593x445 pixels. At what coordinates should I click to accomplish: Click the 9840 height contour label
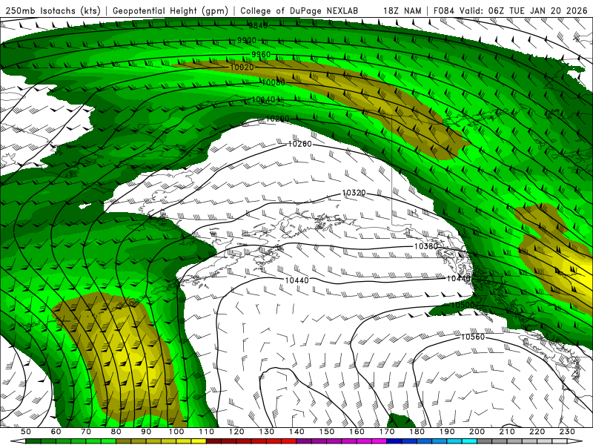click(x=258, y=26)
